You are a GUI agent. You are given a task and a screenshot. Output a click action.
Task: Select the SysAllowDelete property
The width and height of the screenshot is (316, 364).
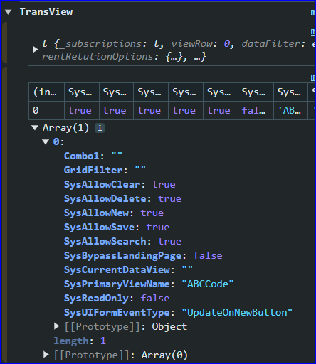122,198
